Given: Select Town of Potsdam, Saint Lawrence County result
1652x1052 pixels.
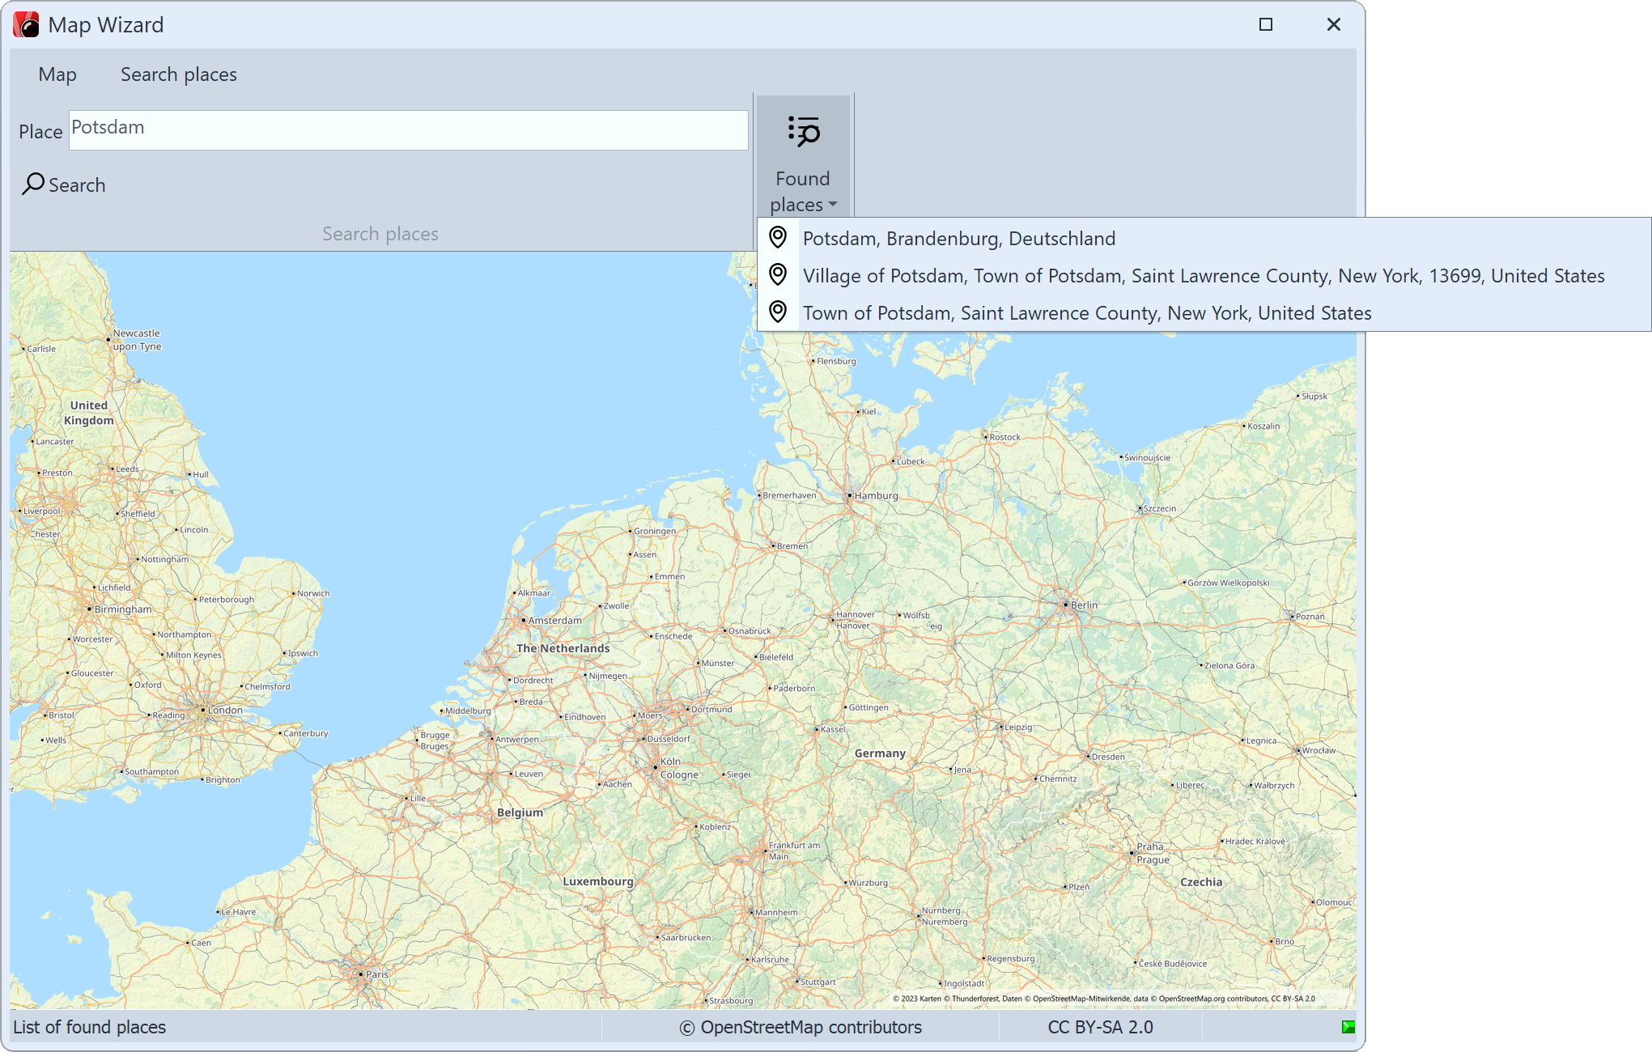Looking at the screenshot, I should (x=1087, y=312).
